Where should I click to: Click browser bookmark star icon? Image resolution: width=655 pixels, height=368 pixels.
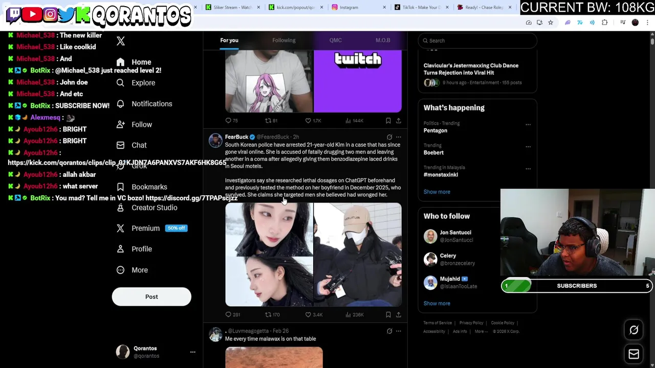551,22
